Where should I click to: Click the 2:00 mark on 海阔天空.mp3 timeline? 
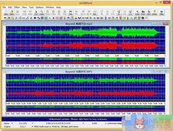tap(67, 56)
